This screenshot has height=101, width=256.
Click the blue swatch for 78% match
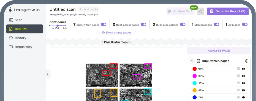tap(195, 97)
